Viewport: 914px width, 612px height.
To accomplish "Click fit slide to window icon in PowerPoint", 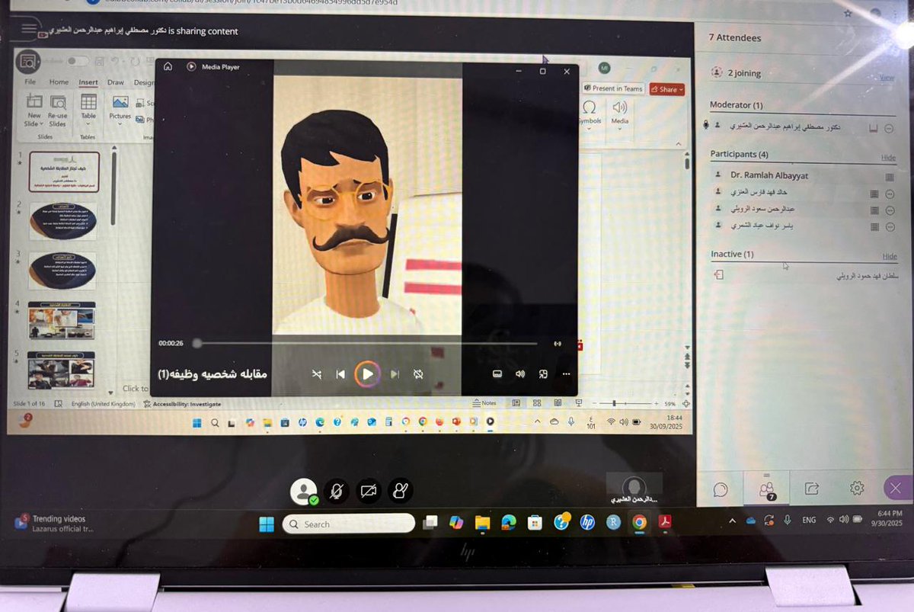I will (x=686, y=403).
